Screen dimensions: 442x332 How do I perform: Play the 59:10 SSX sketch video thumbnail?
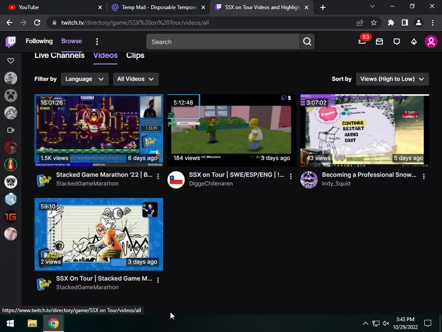point(99,234)
